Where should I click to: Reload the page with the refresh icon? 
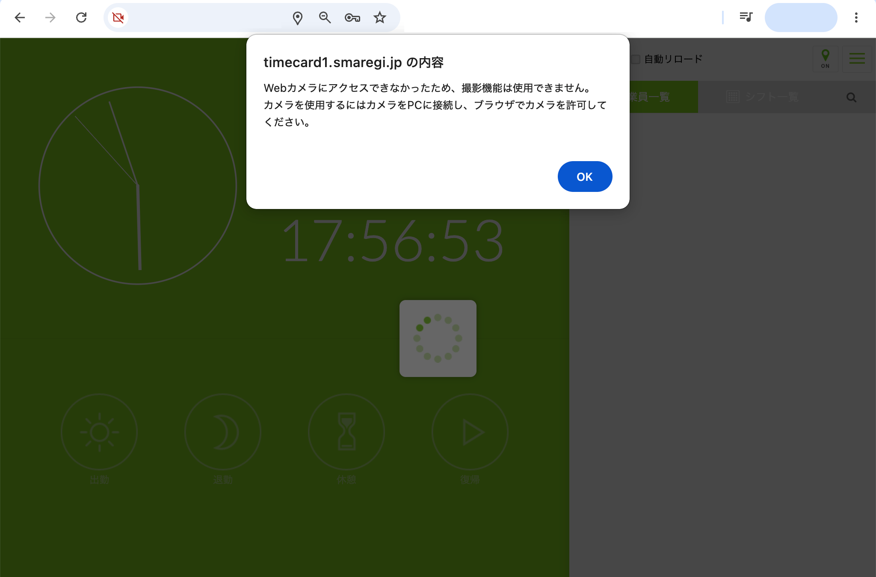pyautogui.click(x=81, y=18)
